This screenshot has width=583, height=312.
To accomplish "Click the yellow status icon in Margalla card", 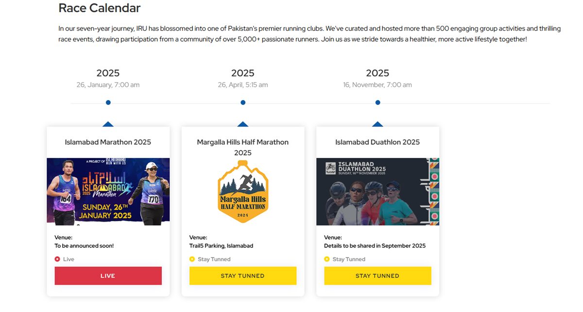I will (192, 259).
